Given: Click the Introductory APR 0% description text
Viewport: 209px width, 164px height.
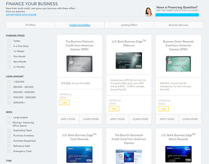Looking at the screenshot, I should (128, 85).
